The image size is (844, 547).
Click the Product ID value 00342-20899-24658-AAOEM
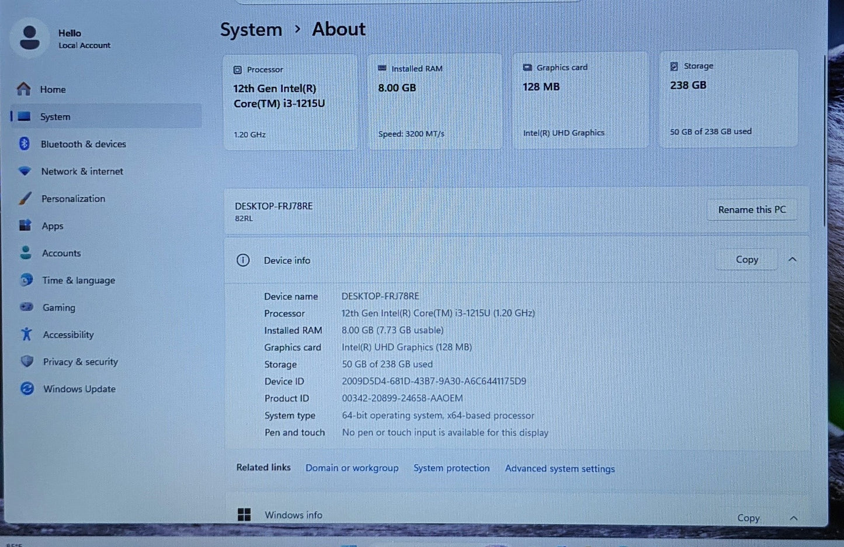point(402,398)
